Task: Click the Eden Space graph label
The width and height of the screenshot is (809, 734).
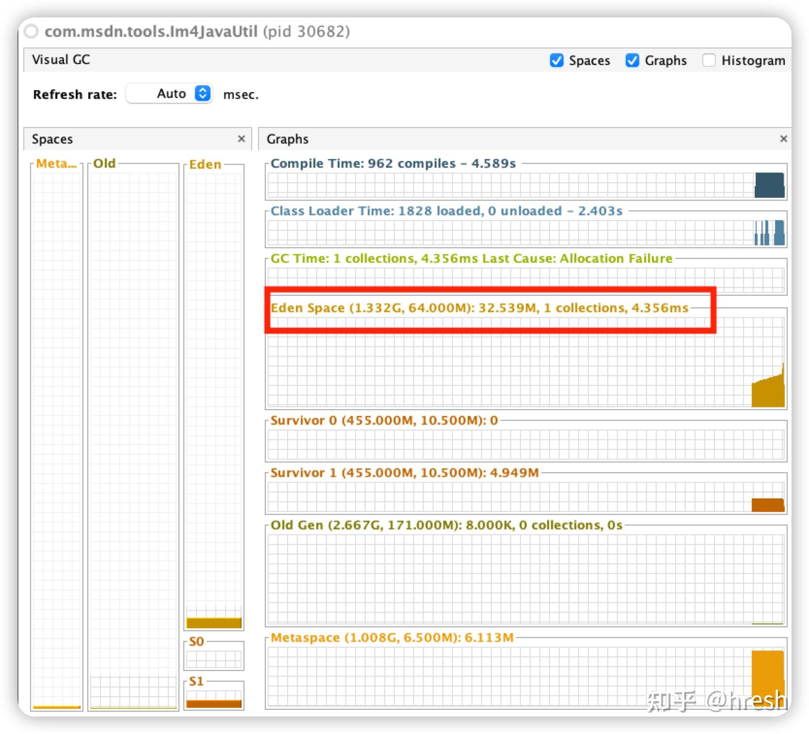Action: point(479,308)
